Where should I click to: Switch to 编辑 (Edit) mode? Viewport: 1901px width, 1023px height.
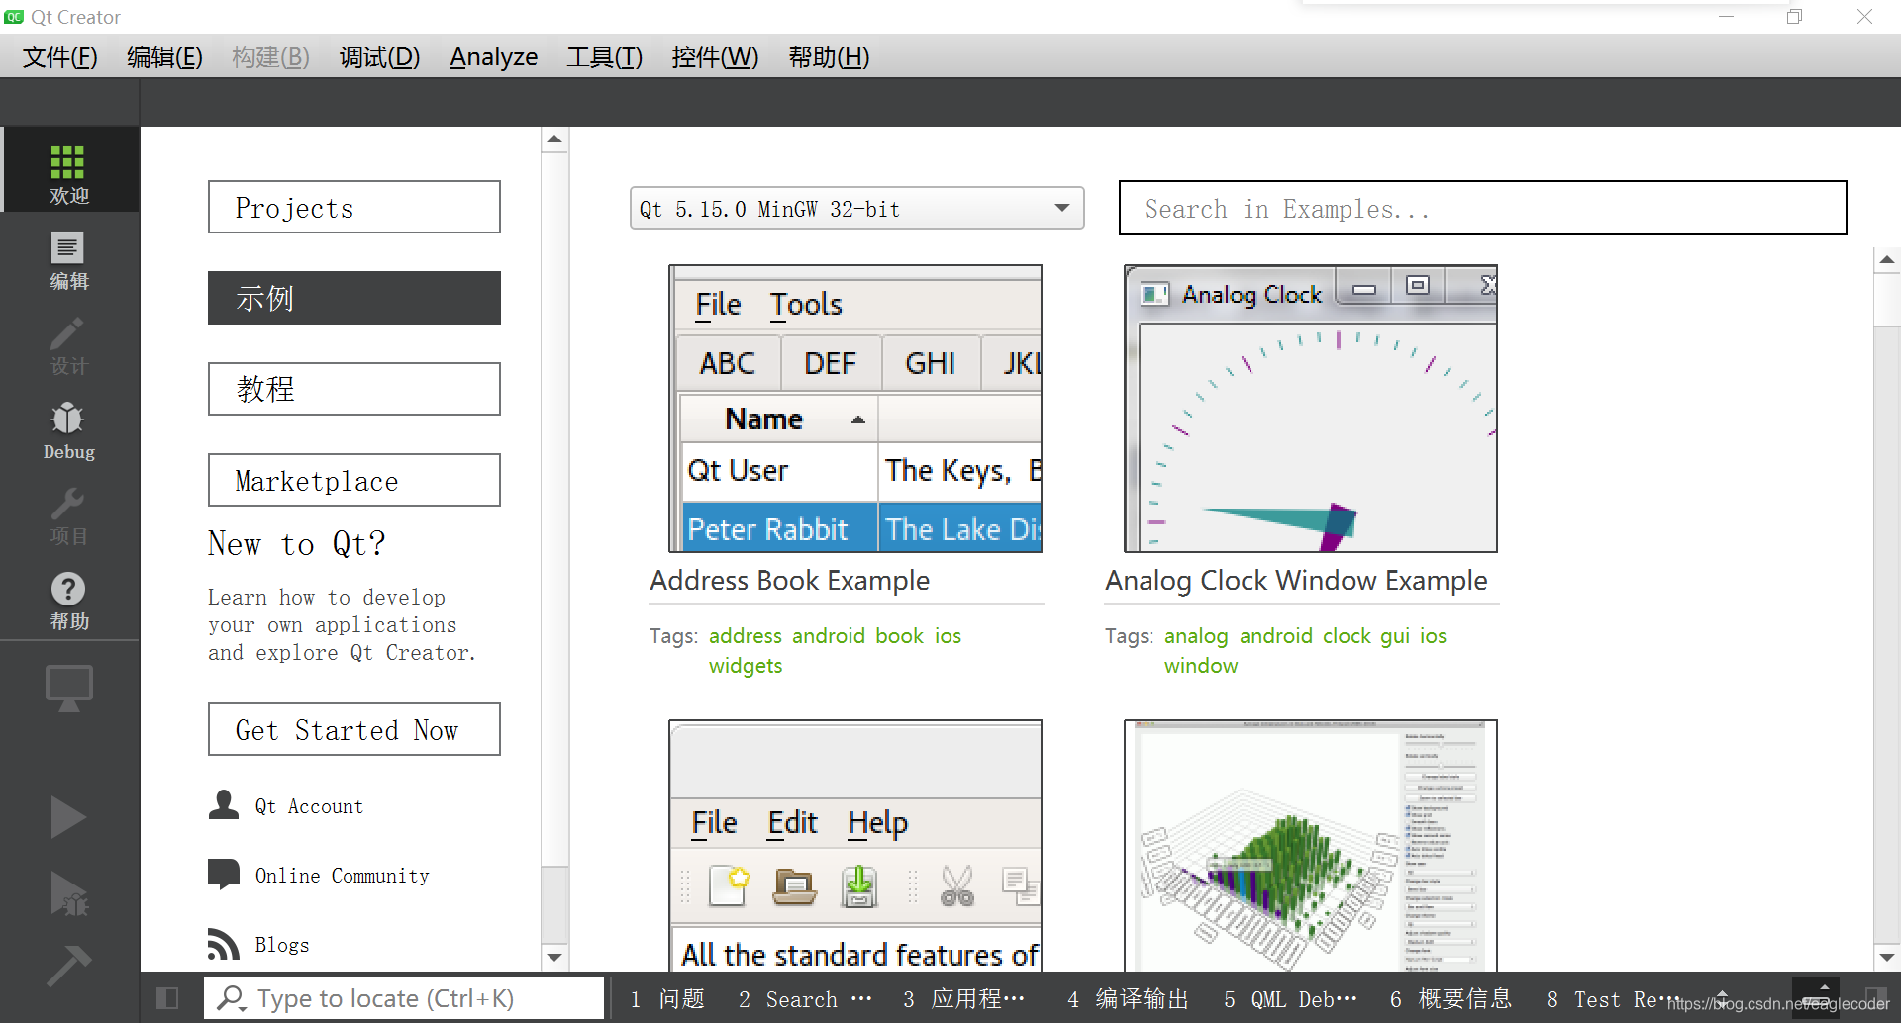point(69,259)
